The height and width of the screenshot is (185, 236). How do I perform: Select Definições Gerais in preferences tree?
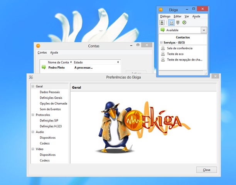[51, 98]
